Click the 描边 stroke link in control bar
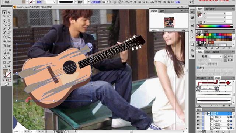The width and height of the screenshot is (236, 133). [x=39, y=2]
